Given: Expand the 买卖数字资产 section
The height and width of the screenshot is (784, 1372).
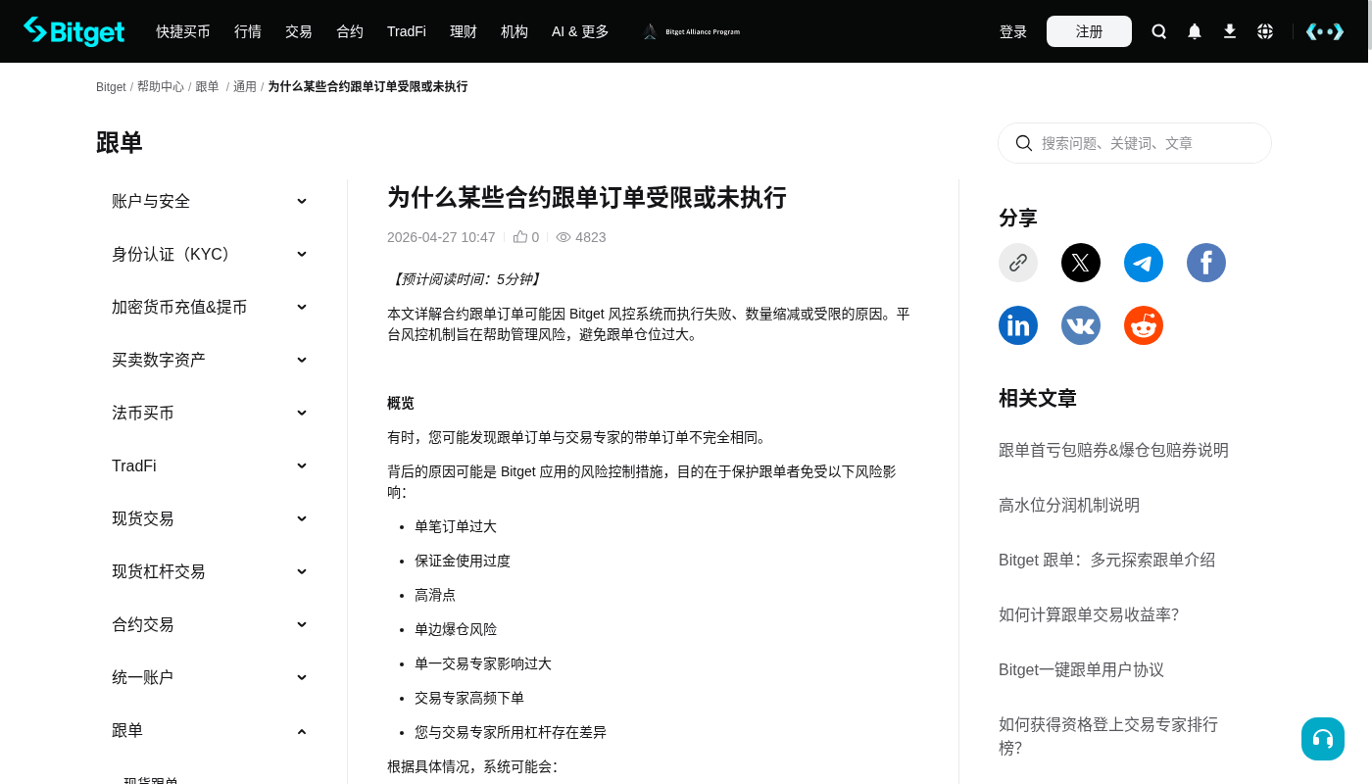Looking at the screenshot, I should click(x=210, y=360).
